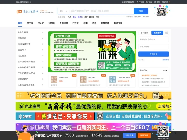Viewport: 187px width, 140px height.
Task: Open the 职位专题 nav tab
Action: (x=118, y=23)
